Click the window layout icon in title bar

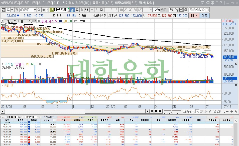[203, 3]
